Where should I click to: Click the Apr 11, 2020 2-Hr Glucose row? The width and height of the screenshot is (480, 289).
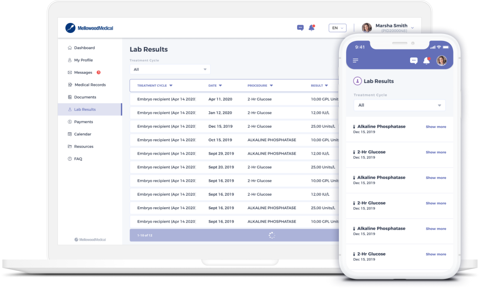[234, 99]
